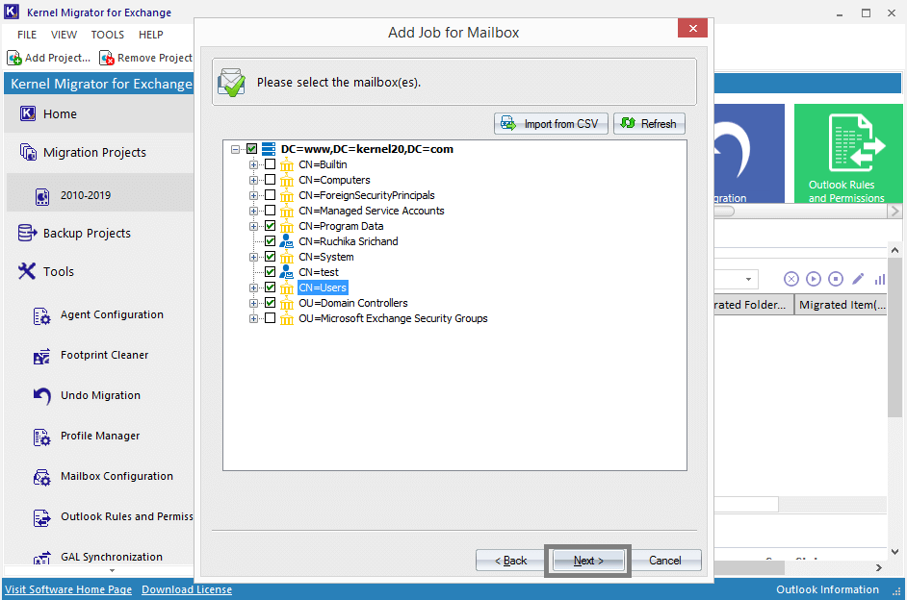Check the CN=ForeignSecurityPrincipals checkbox
The width and height of the screenshot is (907, 600).
271,194
